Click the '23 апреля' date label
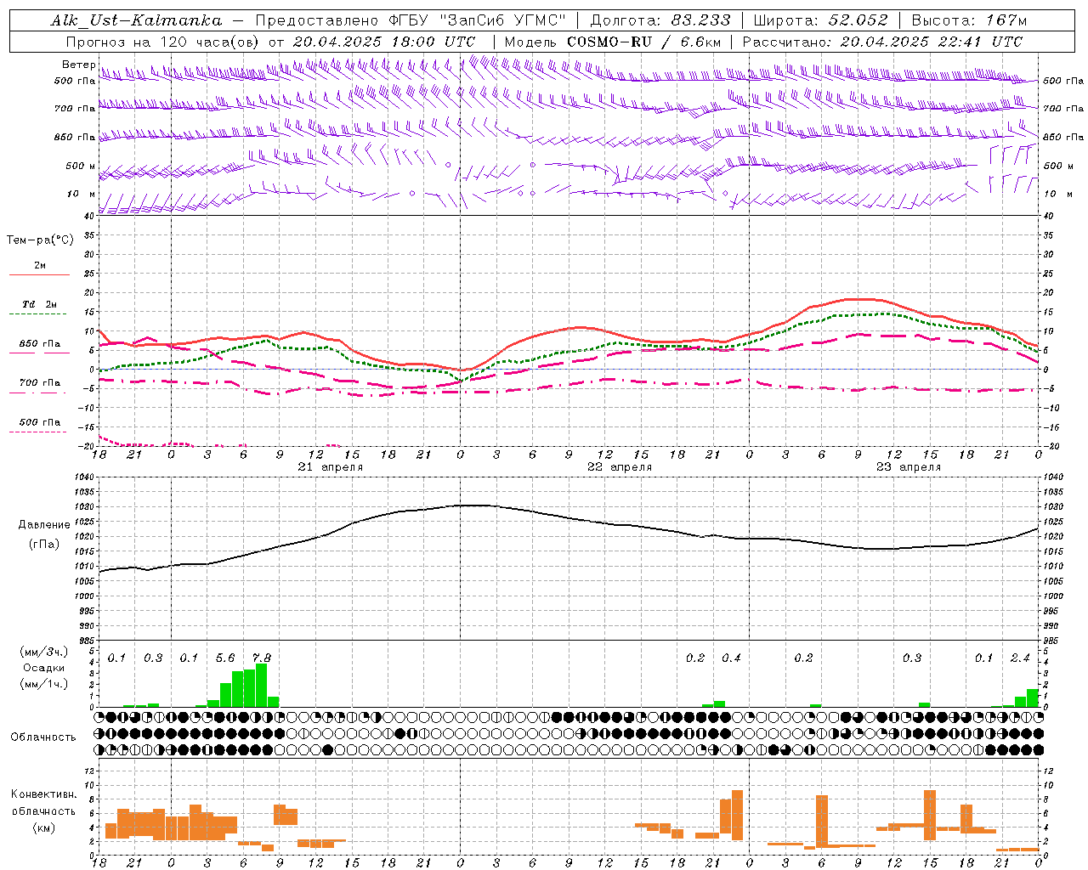1088x870 pixels. [909, 467]
